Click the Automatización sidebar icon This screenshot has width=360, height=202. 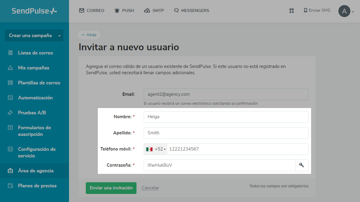tap(10, 98)
